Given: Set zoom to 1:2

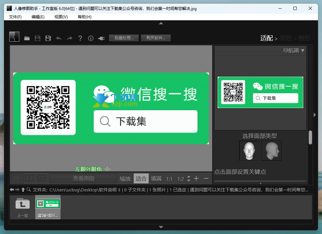Looking at the screenshot, I should 181,179.
